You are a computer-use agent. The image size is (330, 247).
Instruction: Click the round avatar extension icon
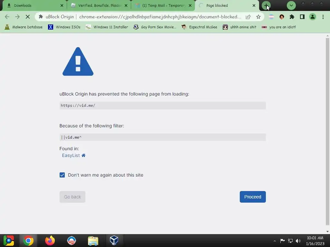pyautogui.click(x=282, y=17)
